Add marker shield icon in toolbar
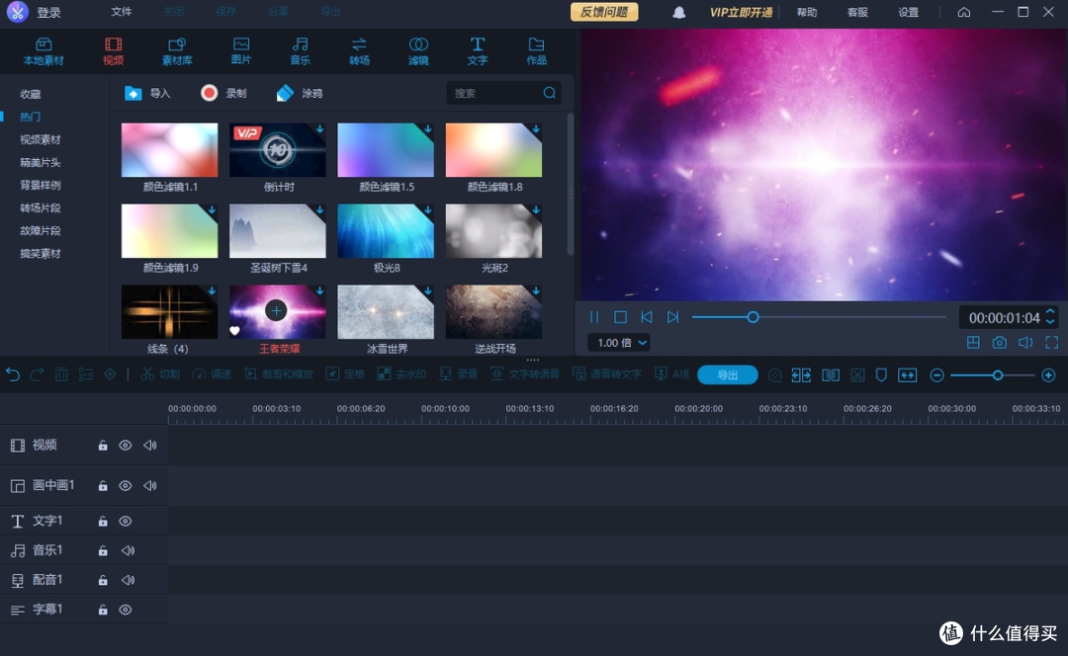1068x656 pixels. 881,375
